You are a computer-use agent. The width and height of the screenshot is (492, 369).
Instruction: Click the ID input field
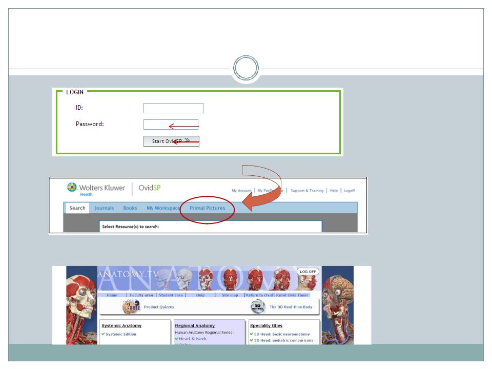(x=173, y=108)
